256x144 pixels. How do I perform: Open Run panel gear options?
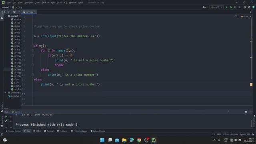pyautogui.click(x=246, y=112)
